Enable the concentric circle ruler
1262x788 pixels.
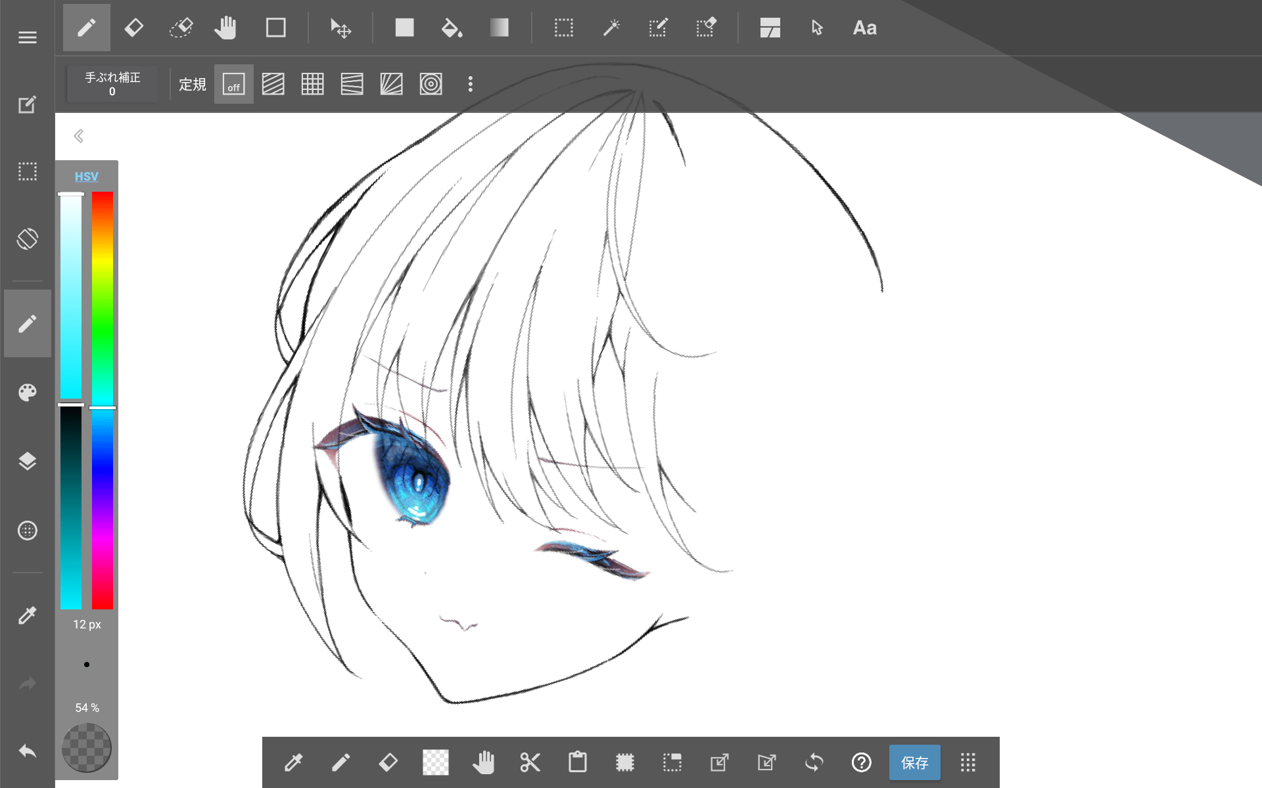click(431, 85)
